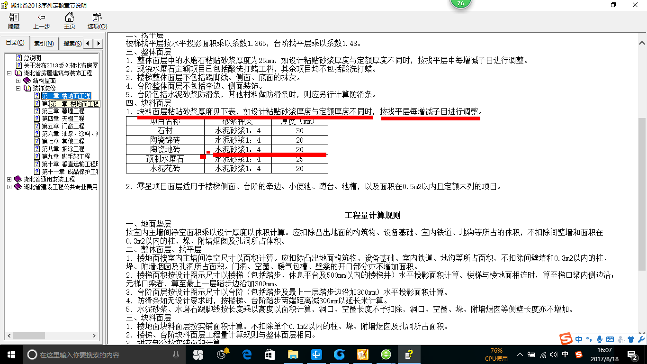Viewport: 647px width, 364px height.
Task: Switch to the 索引(N) tab
Action: [x=44, y=44]
